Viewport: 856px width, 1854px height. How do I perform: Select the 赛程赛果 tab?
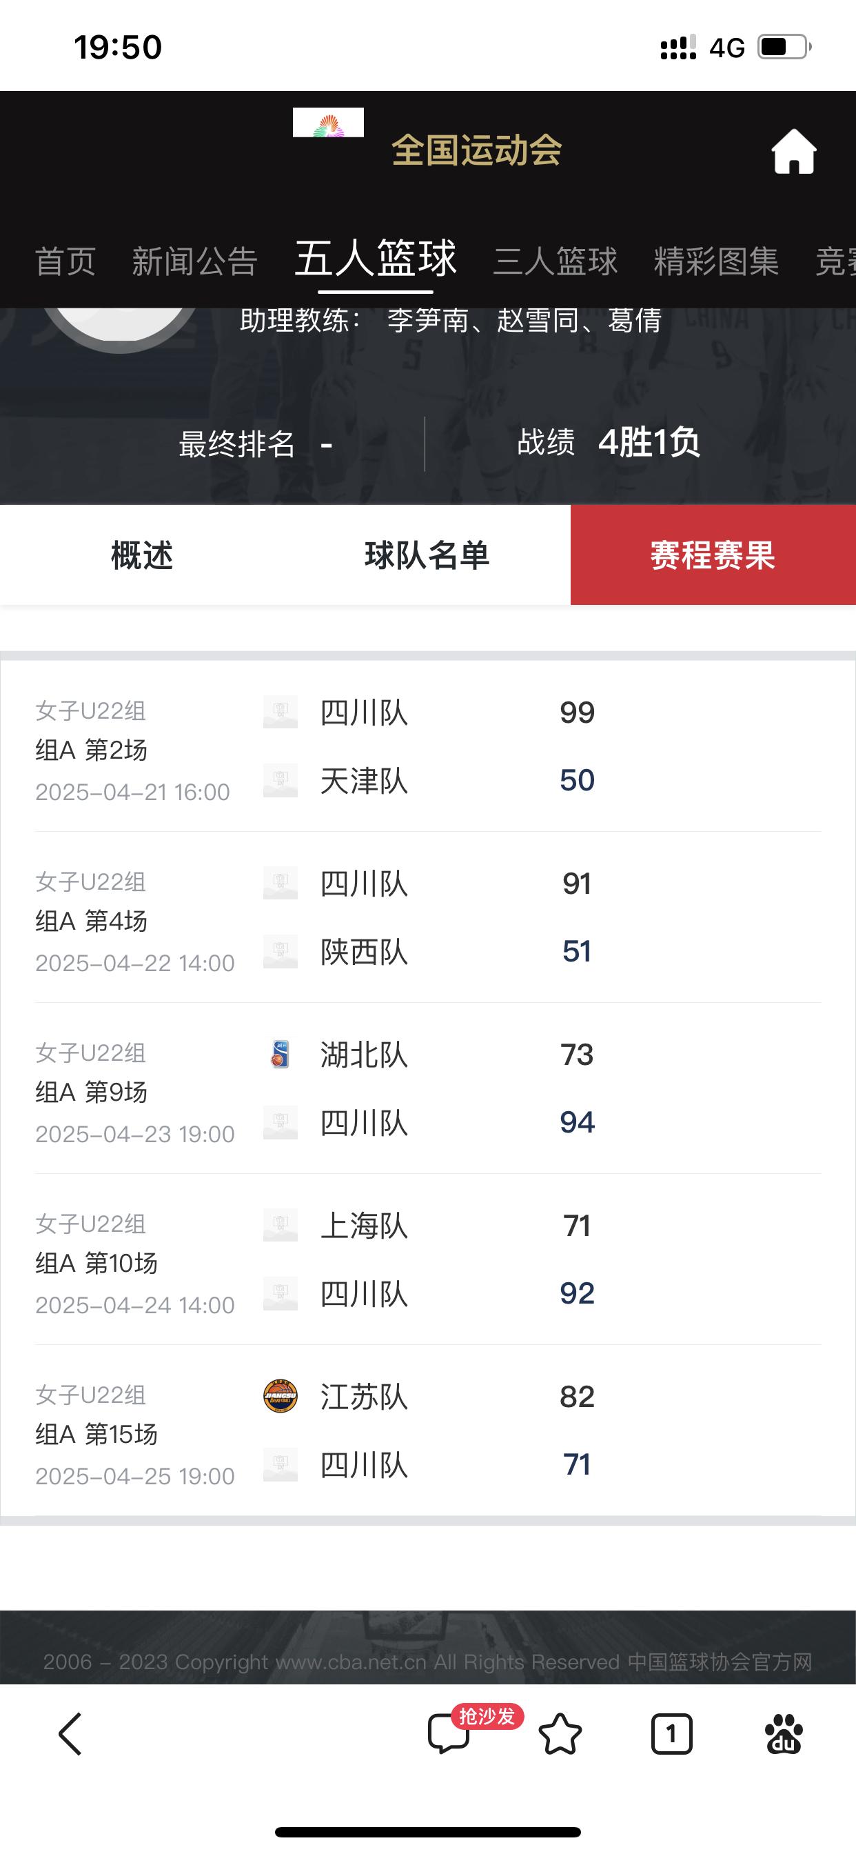713,555
